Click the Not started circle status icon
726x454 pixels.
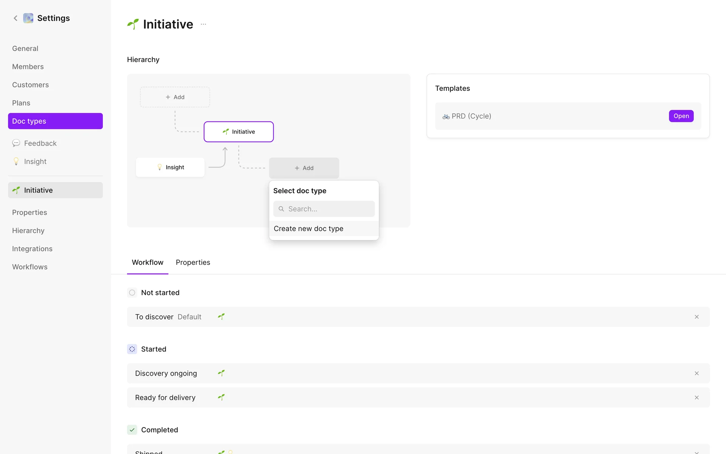click(132, 292)
